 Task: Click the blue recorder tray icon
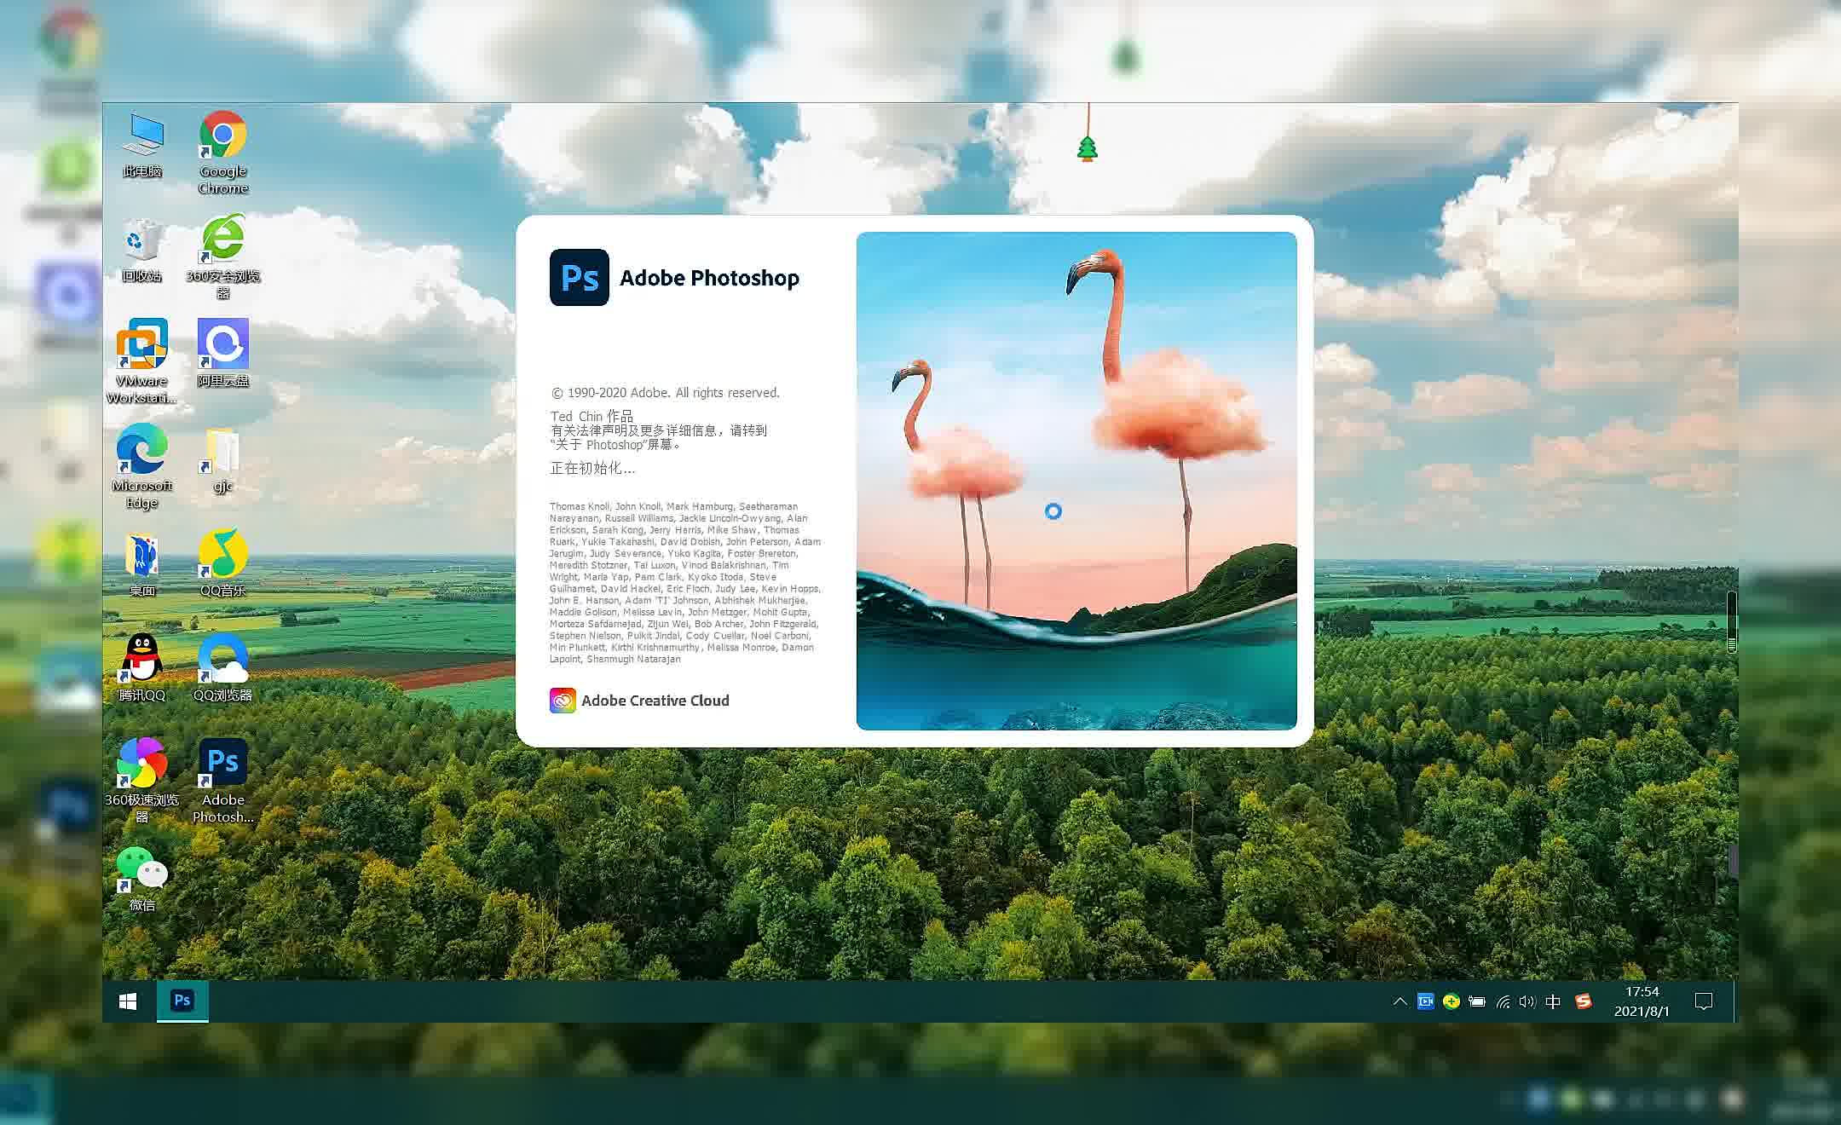point(1426,1001)
